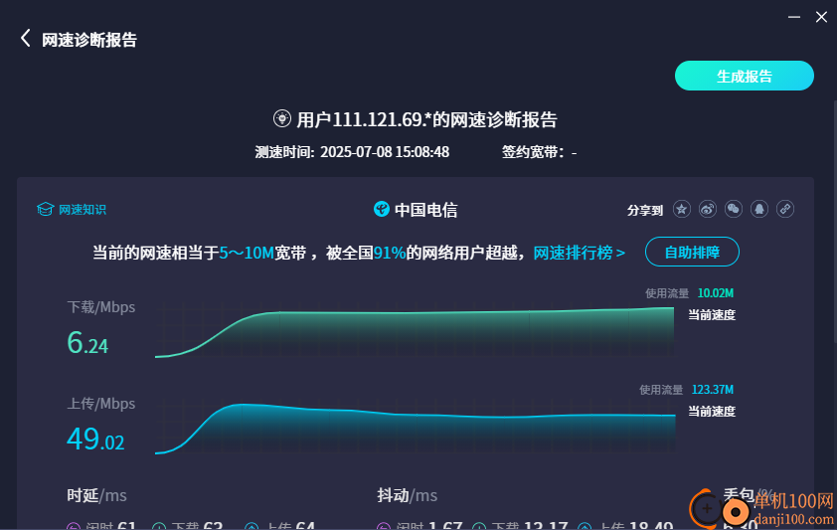
Task: Click the upload speed chart
Action: (416, 427)
